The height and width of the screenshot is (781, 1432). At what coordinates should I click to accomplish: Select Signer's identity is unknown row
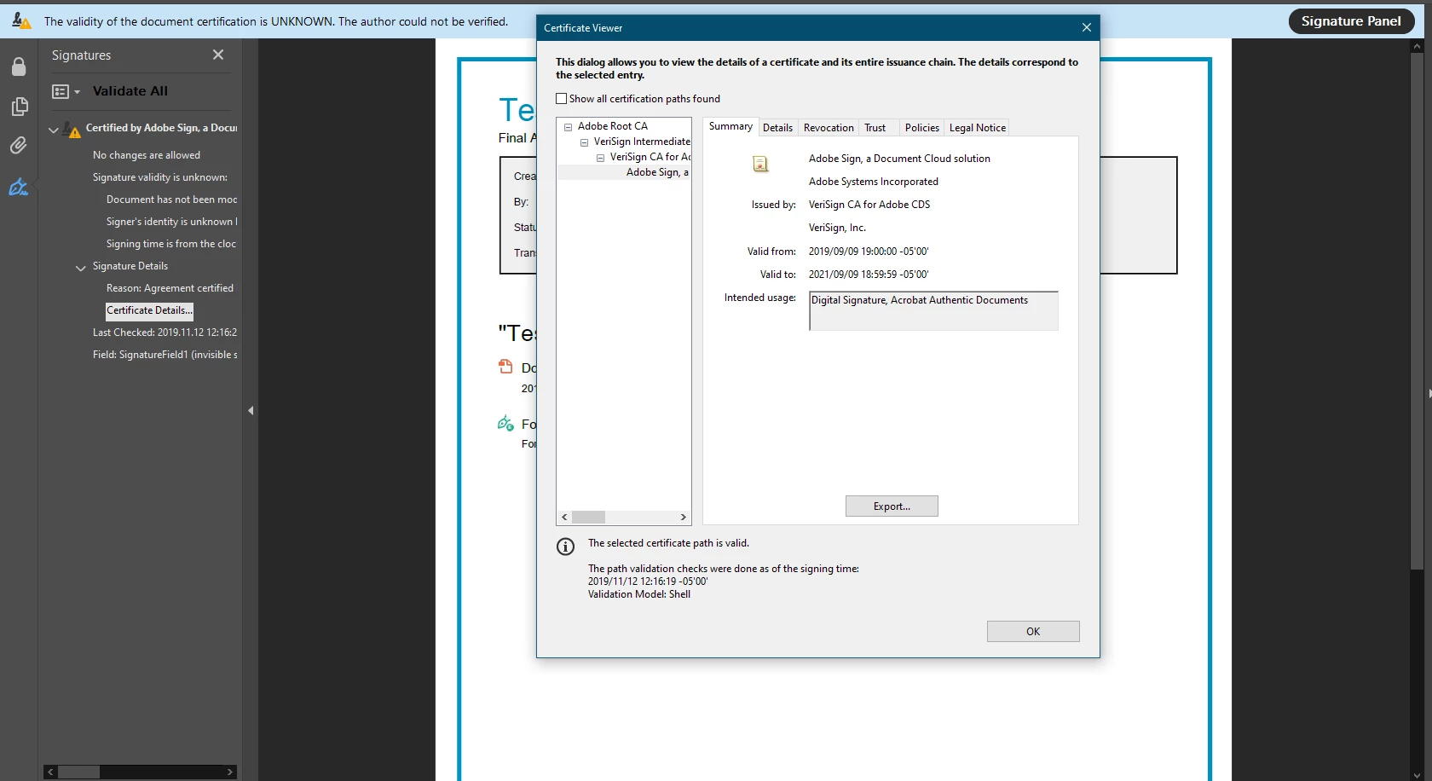click(x=171, y=222)
